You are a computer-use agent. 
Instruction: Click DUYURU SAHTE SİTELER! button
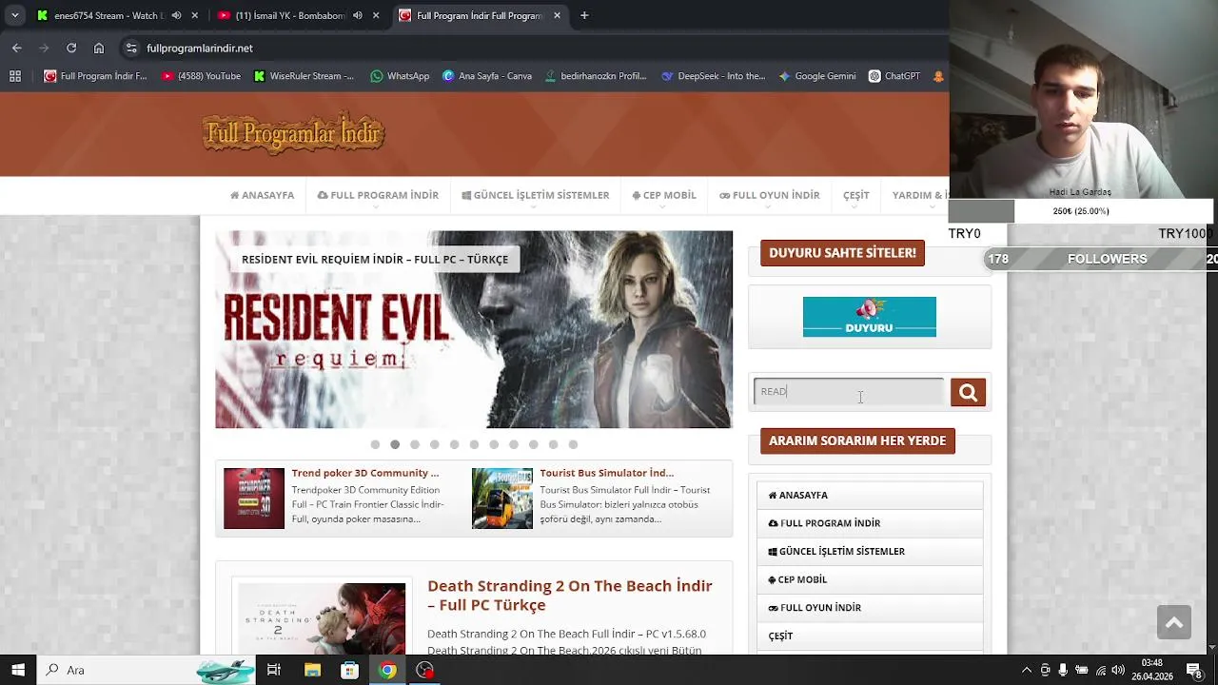pyautogui.click(x=842, y=253)
